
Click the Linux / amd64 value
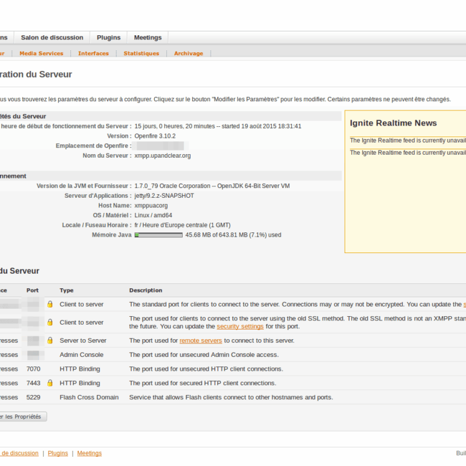point(153,215)
